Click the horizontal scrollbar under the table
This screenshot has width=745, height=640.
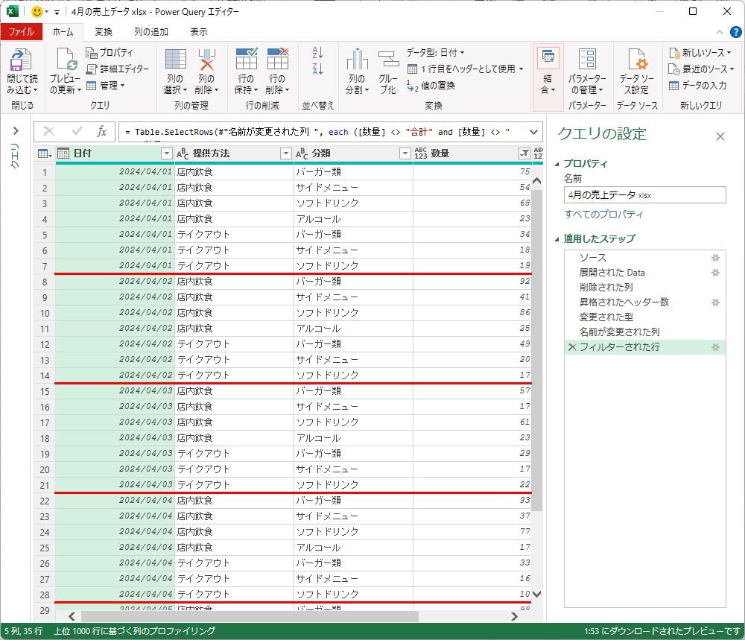tap(250, 617)
